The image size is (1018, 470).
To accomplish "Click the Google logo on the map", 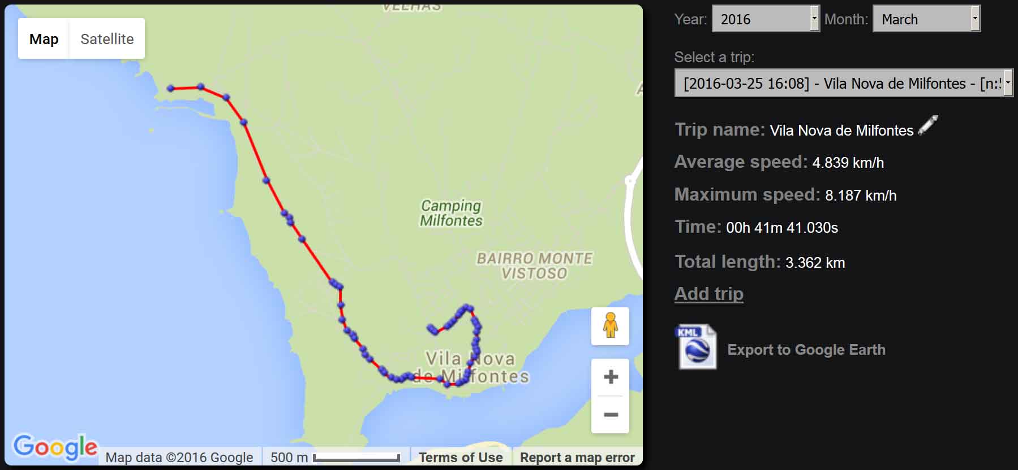I will [x=55, y=447].
